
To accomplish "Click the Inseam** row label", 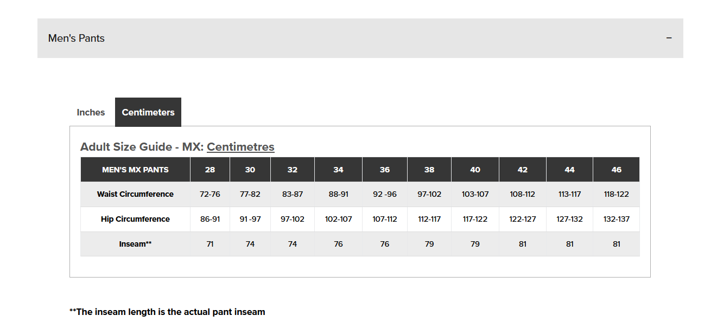I will (135, 244).
